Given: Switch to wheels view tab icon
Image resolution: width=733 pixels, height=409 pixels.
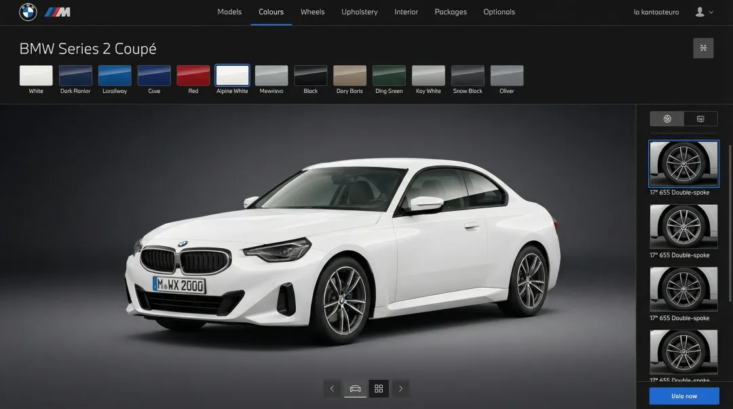Looking at the screenshot, I should 667,119.
